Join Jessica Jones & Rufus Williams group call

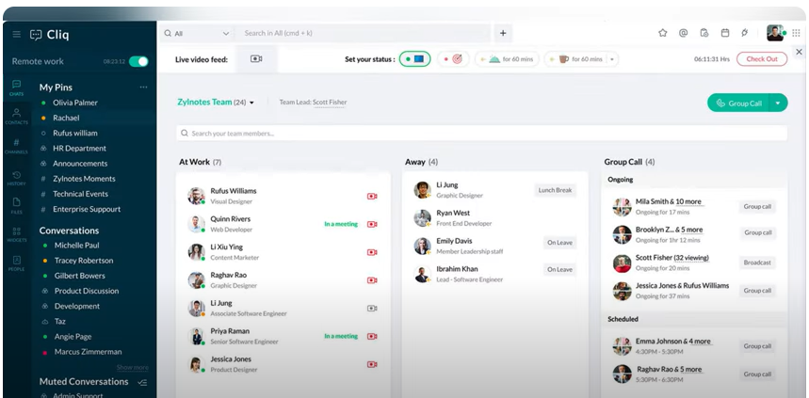[x=757, y=291]
